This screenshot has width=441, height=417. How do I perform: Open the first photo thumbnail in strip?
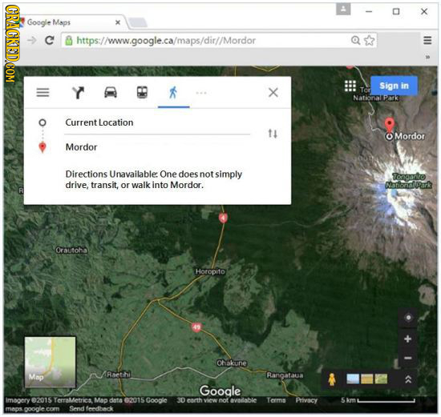pos(353,379)
